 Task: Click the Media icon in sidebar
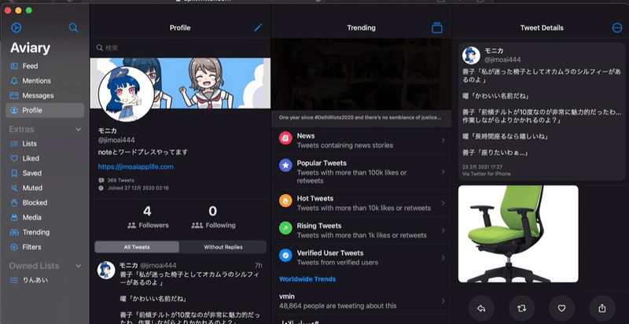(x=14, y=218)
